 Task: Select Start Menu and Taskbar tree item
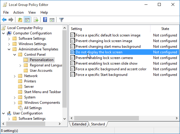tap(43, 92)
